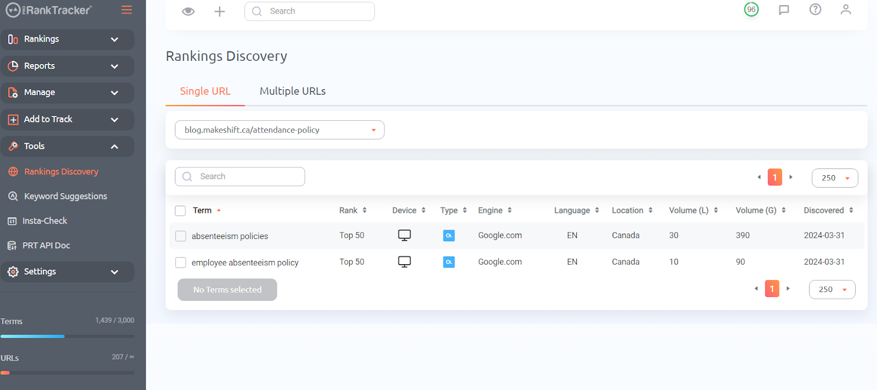The height and width of the screenshot is (390, 877).
Task: Click the 'employee absenteeism policy' term text
Action: (245, 263)
